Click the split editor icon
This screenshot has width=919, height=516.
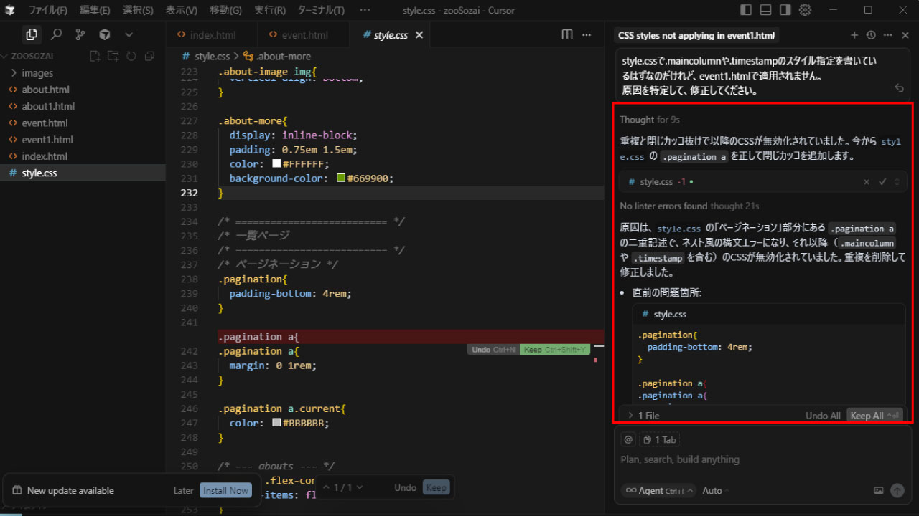click(567, 34)
